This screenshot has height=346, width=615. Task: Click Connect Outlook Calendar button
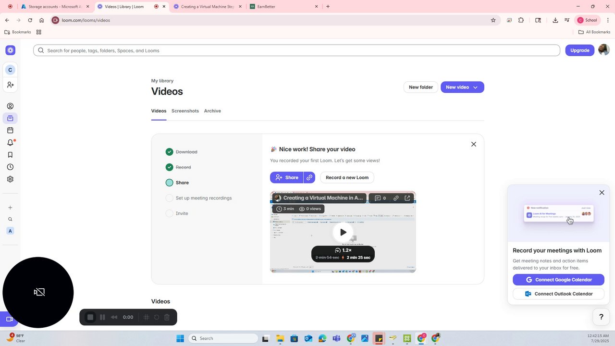point(558,294)
